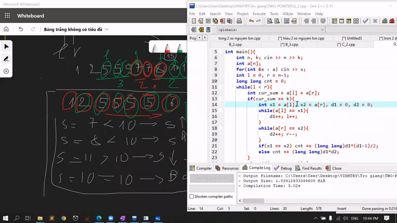Screen dimensions: 397x223
Task: Undo the last edit in Dev-C++
Action: click(251, 21)
